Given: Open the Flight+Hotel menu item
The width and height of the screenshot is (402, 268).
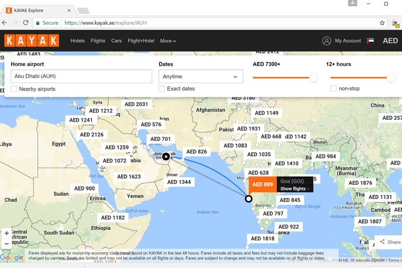Looking at the screenshot, I should (141, 41).
